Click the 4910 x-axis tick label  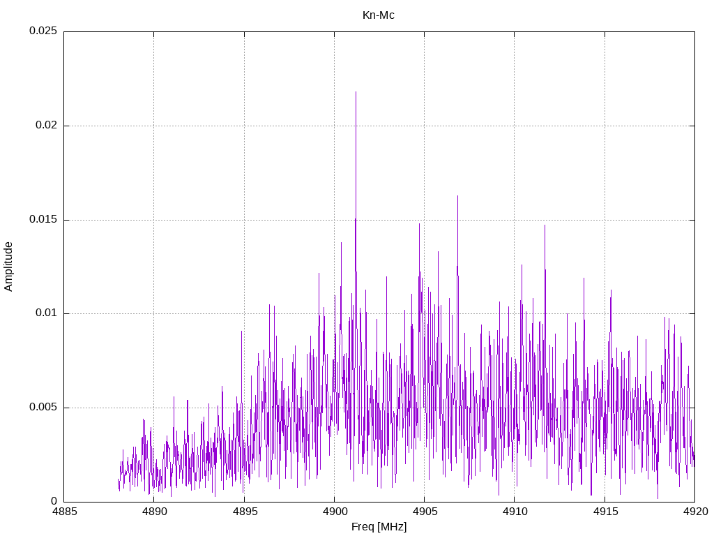[514, 512]
